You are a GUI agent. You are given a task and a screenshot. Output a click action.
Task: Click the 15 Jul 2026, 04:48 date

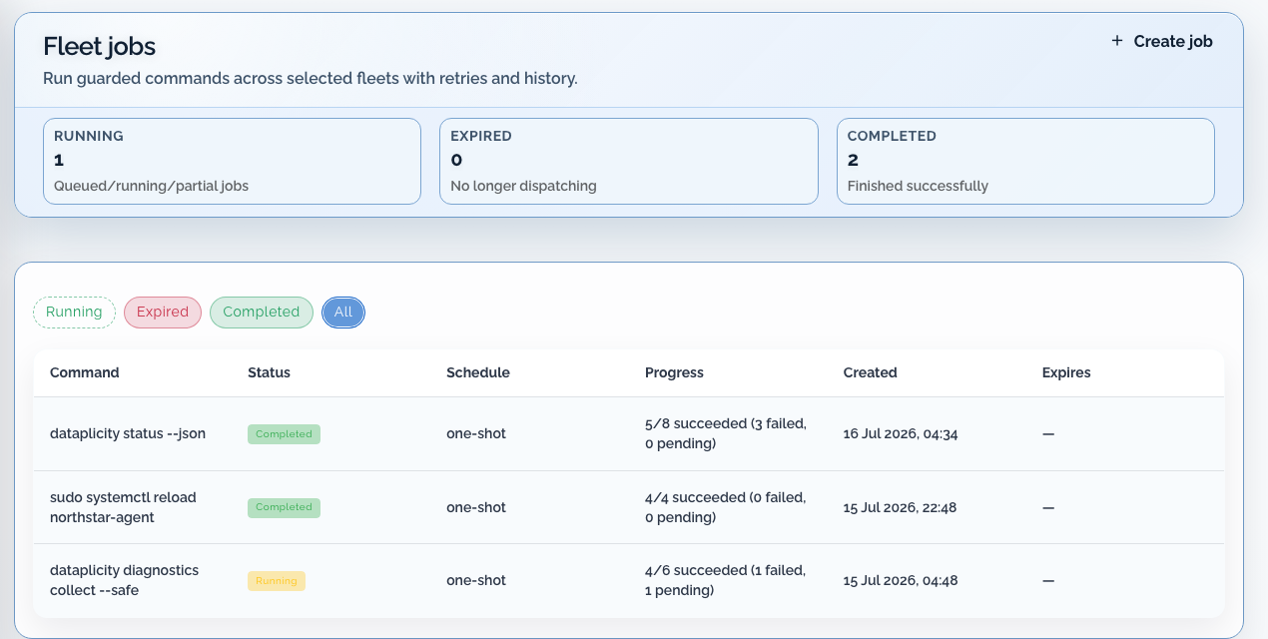click(x=901, y=580)
